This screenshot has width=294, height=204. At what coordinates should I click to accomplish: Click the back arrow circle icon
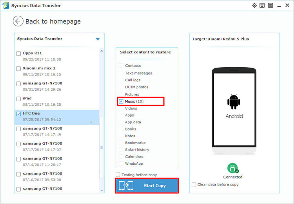[x=18, y=21]
